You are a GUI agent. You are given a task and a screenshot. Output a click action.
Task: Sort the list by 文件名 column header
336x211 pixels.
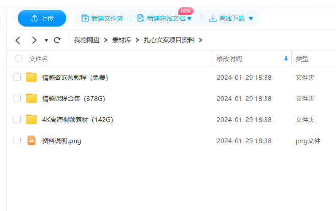click(x=38, y=59)
